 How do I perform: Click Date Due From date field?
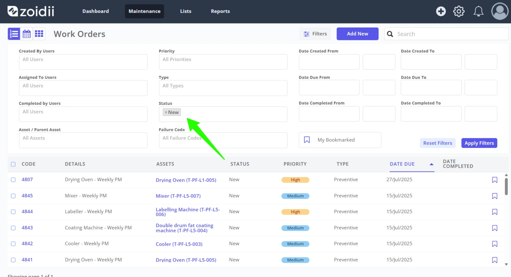(329, 87)
